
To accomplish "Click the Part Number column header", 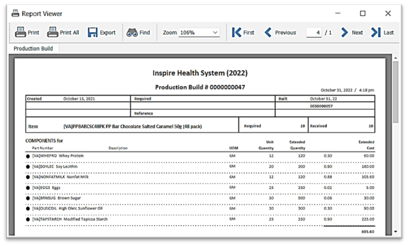I will click(43, 148).
